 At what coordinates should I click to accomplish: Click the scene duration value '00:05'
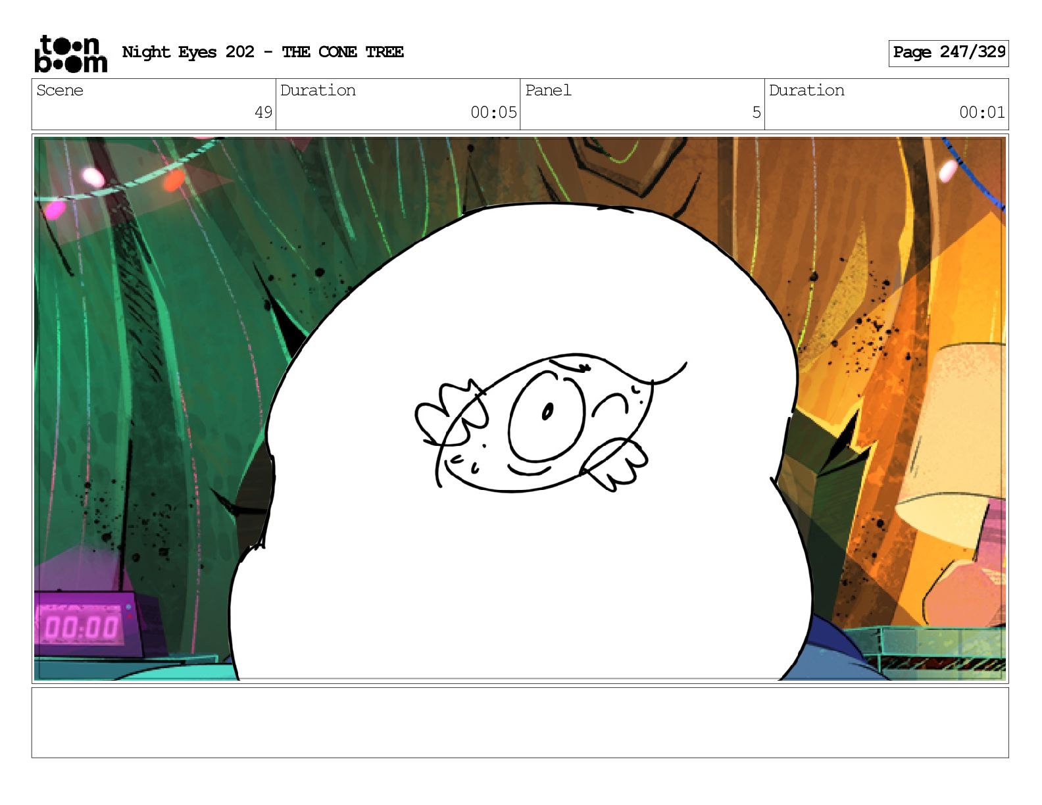493,112
